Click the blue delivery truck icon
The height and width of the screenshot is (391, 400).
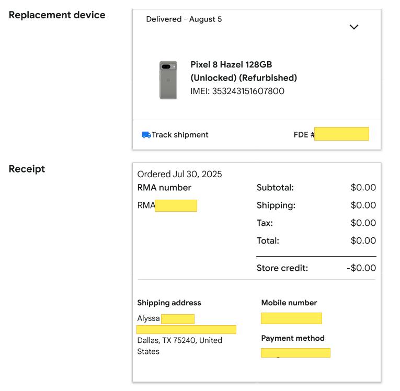(x=146, y=135)
